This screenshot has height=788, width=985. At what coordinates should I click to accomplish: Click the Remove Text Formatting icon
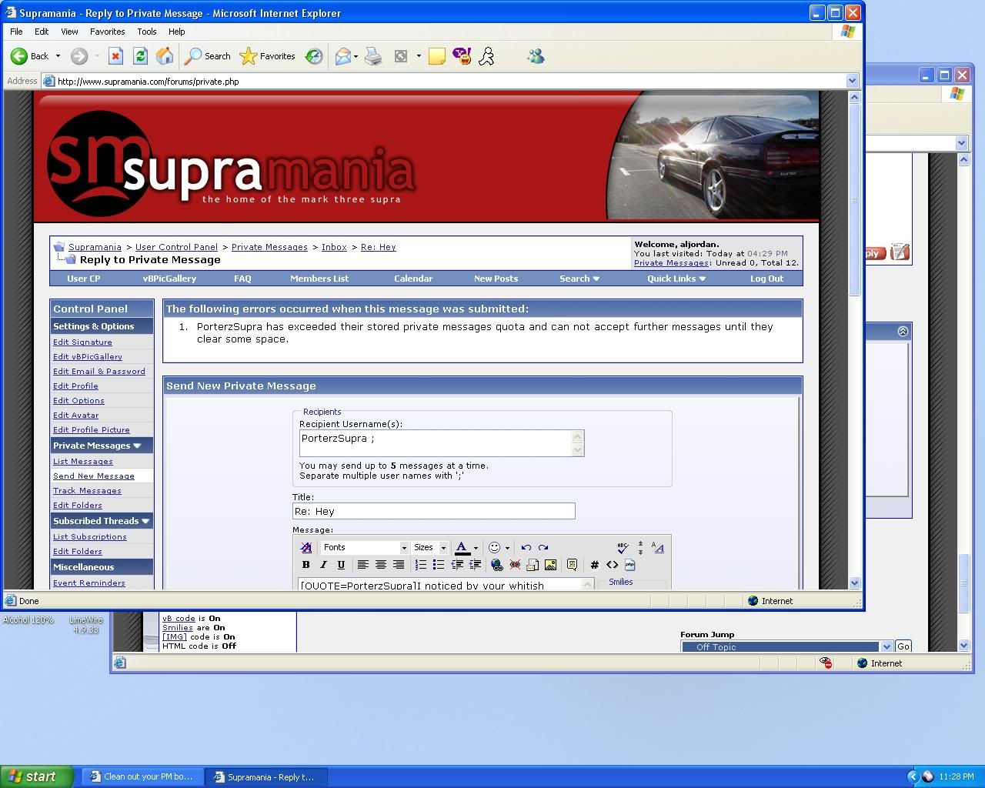306,547
